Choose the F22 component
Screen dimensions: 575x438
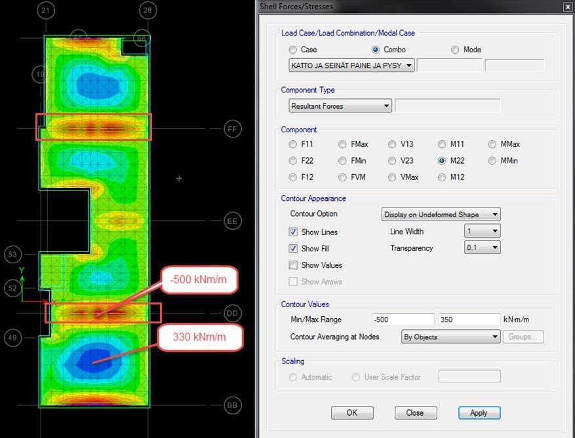coord(292,161)
